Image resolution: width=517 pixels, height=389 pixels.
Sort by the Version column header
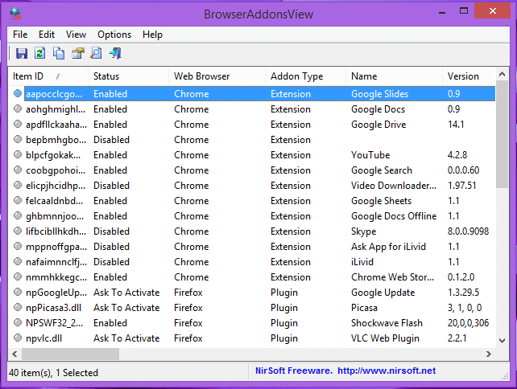coord(469,76)
